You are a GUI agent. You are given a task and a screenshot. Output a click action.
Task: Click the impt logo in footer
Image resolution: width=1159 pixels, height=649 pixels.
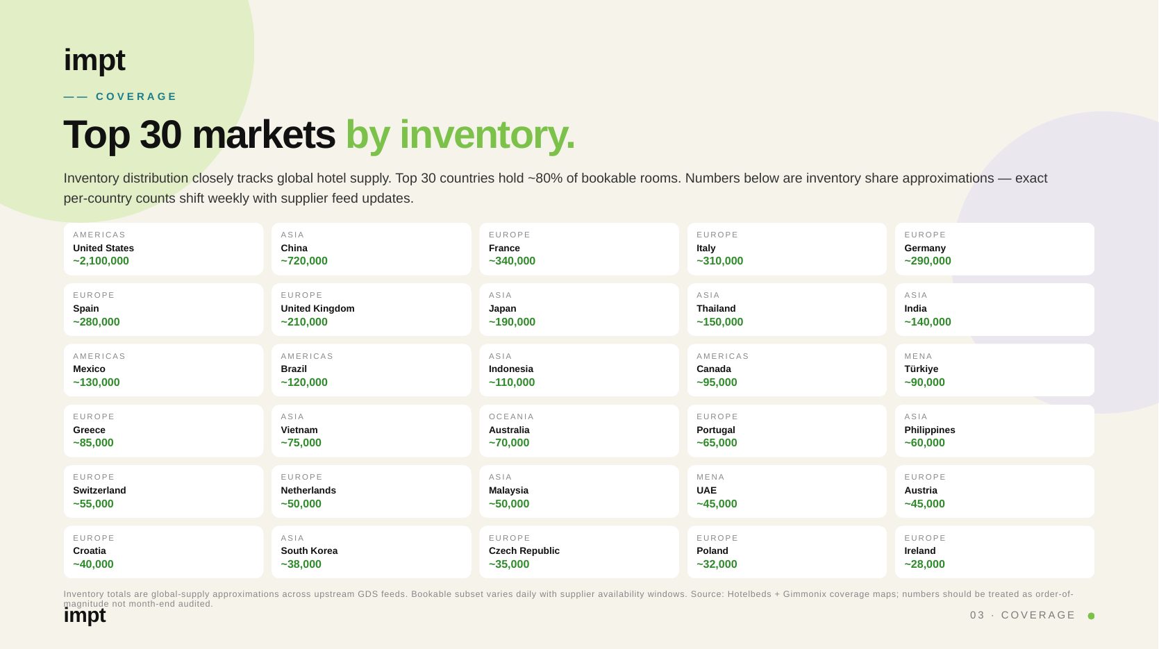tap(85, 615)
